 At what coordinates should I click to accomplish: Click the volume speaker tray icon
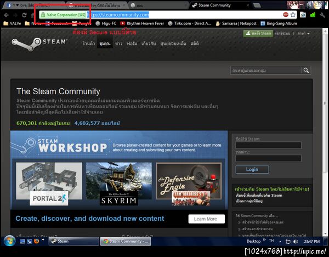click(x=296, y=242)
